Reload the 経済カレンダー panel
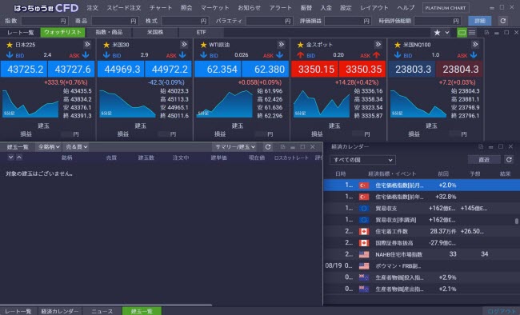The height and width of the screenshot is (315, 520). (509, 159)
